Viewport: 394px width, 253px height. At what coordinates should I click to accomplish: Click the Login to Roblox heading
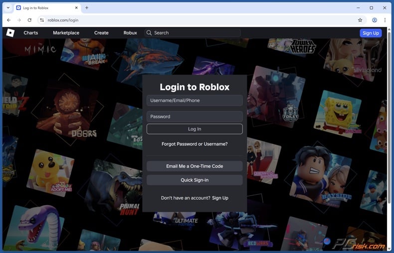[195, 87]
